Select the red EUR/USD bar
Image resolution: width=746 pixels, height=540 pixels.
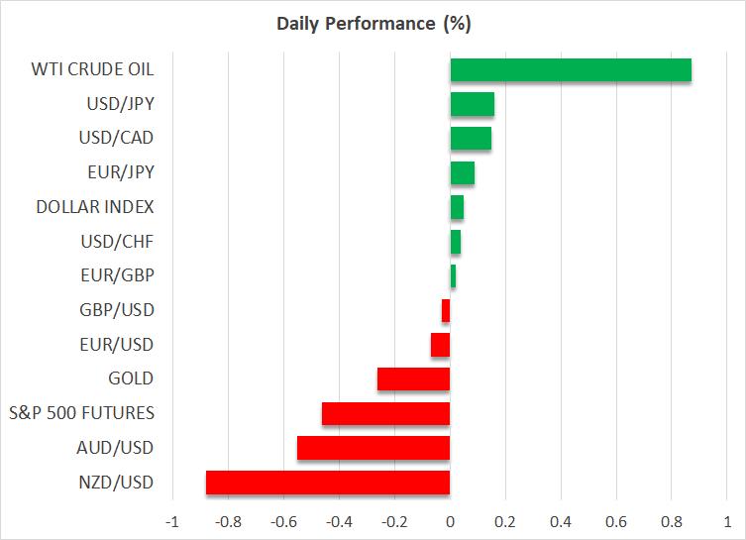441,345
